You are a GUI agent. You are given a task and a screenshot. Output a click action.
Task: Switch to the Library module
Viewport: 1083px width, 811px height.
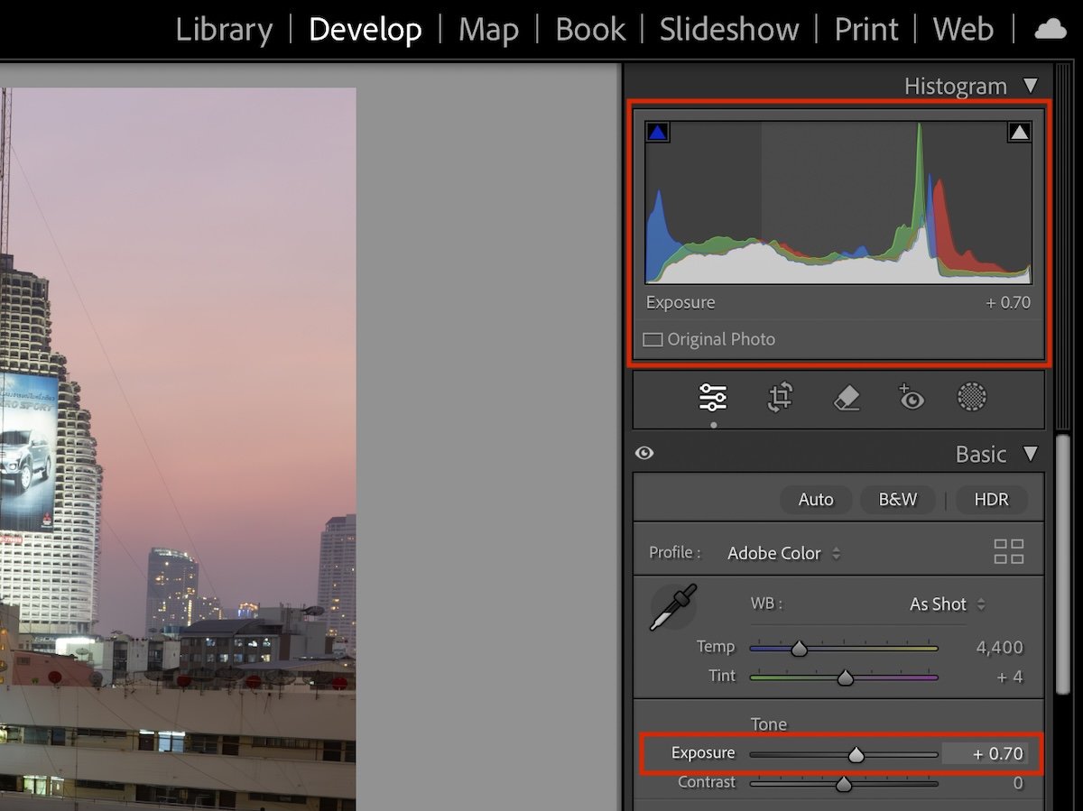224,30
